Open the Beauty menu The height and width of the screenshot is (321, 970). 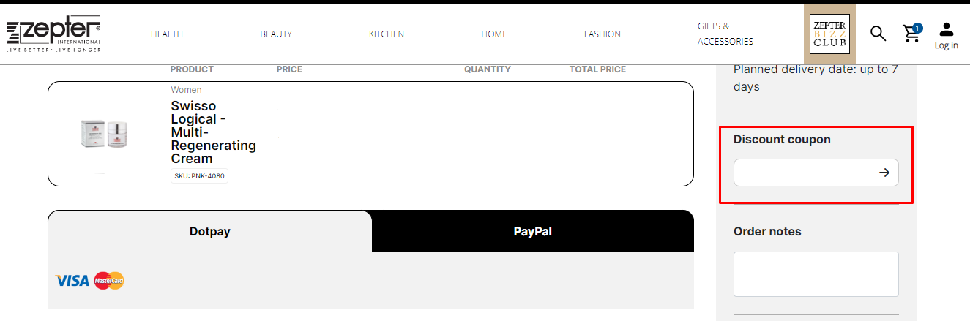[x=276, y=34]
